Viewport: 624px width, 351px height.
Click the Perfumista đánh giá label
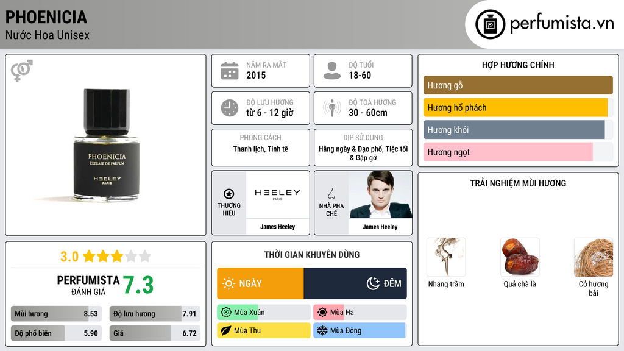[x=88, y=286]
